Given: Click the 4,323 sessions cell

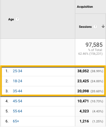Looking at the screenshot, I should coord(84,111).
